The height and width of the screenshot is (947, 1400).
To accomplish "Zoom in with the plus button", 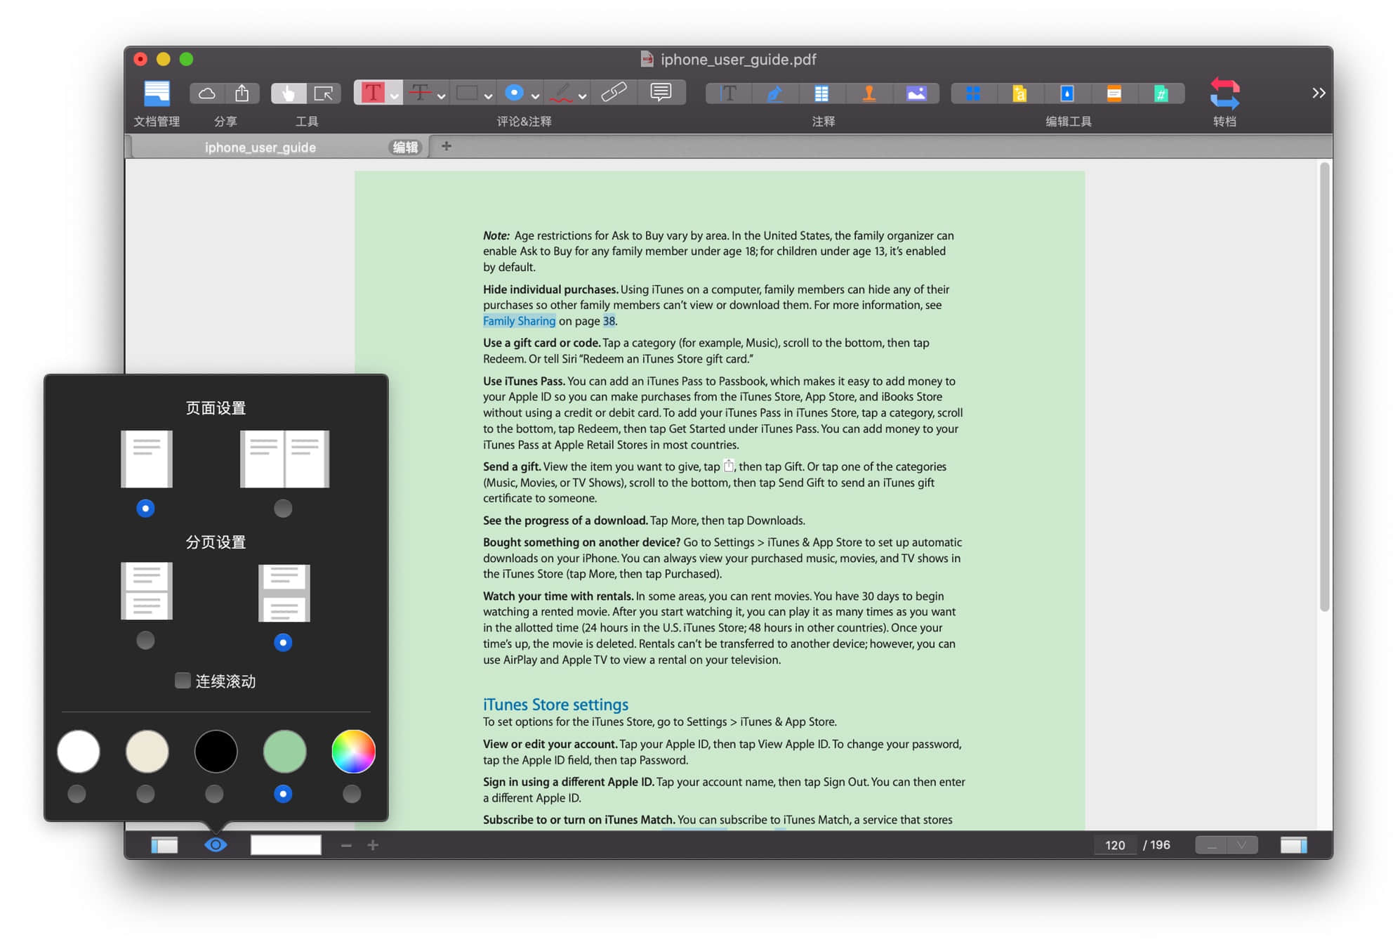I will pos(373,845).
